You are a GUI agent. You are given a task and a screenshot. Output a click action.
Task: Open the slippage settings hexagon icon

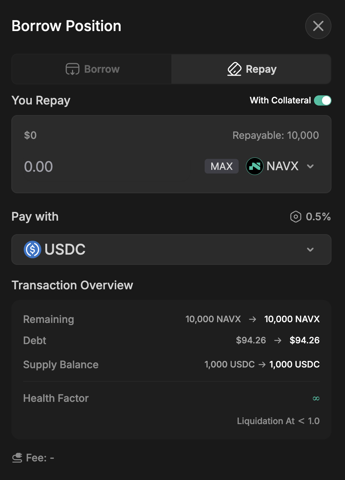coord(295,217)
